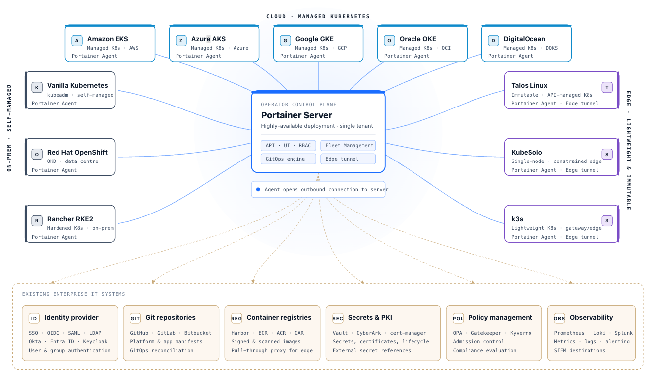The height and width of the screenshot is (375, 648).
Task: Select "Prometheus · Loki · Splunk" line
Action: [593, 333]
